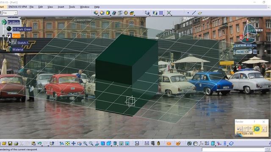Screen dimensions: 271x152
Task: Select PartBody in the tree
Action: click(x=14, y=22)
